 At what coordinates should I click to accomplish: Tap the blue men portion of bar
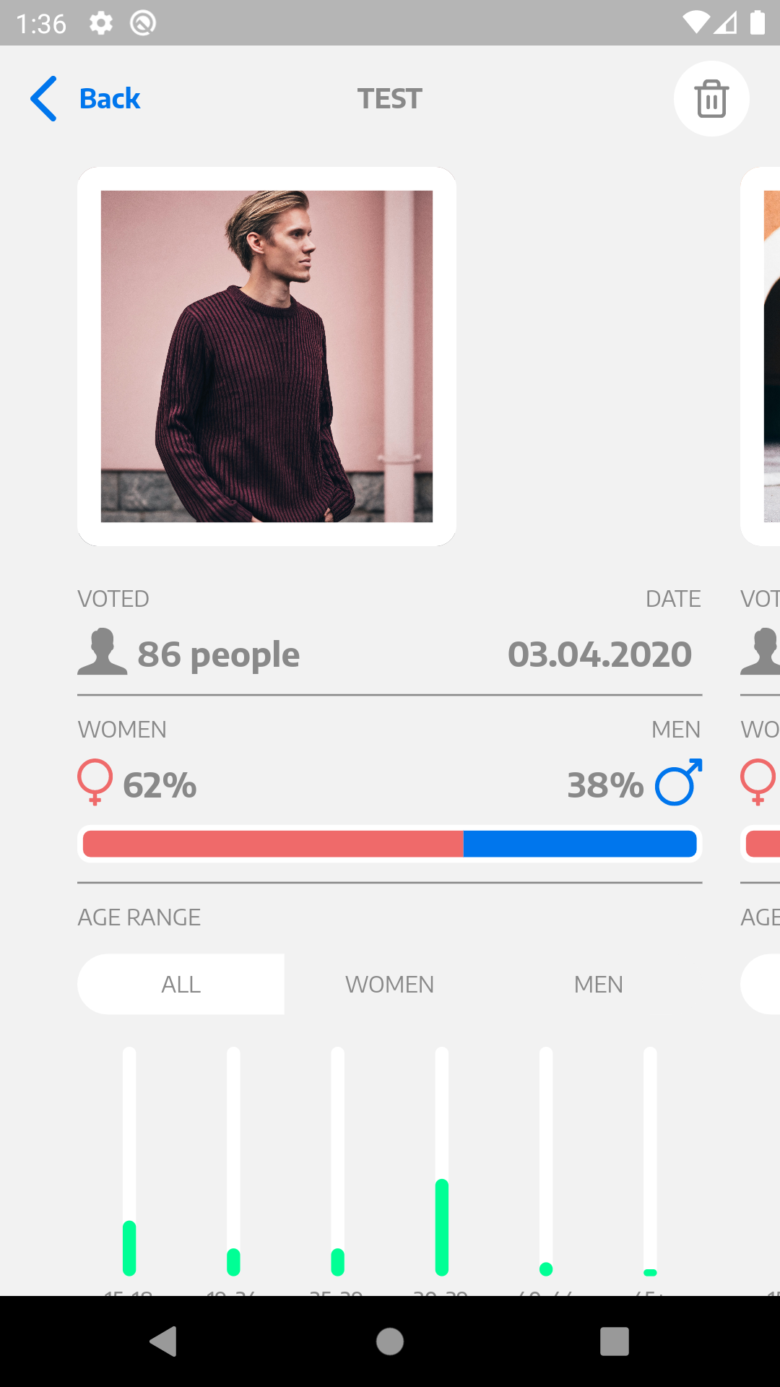pos(580,844)
